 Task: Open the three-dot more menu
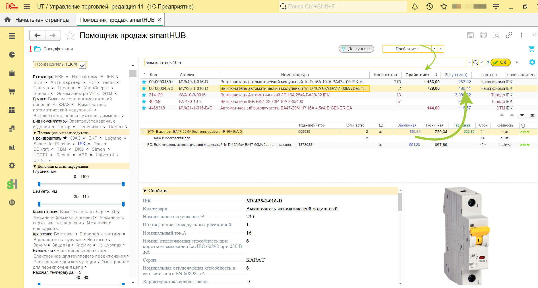(522, 35)
